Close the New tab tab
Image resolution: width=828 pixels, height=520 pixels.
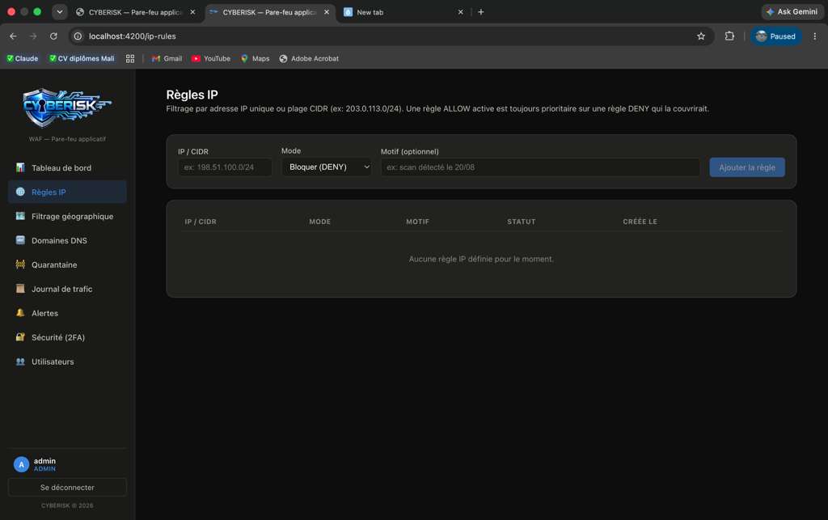pos(460,12)
